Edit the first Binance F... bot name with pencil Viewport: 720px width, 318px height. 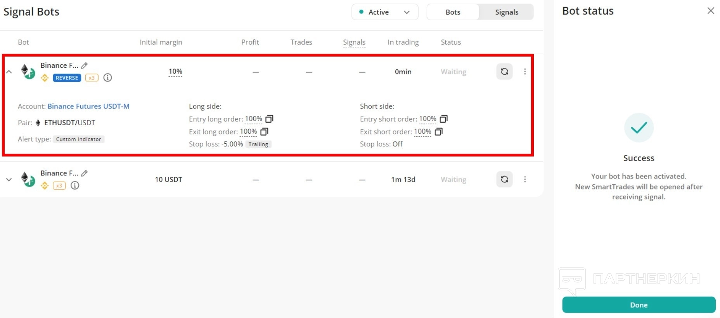click(84, 65)
